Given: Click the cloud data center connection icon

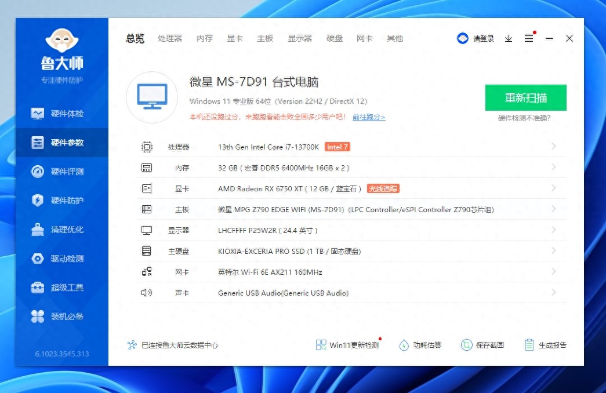Looking at the screenshot, I should pos(132,345).
